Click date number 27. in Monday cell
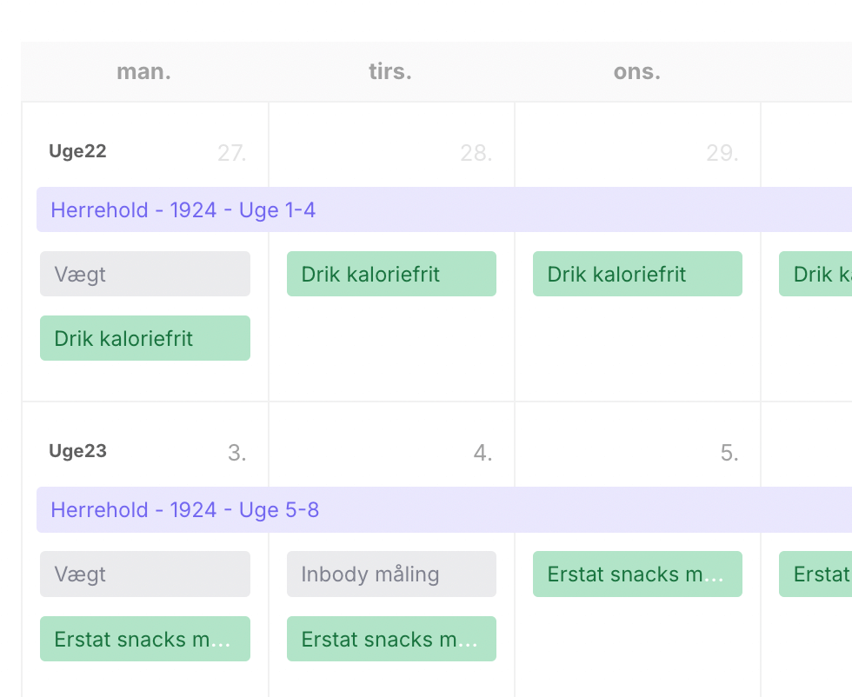 pyautogui.click(x=232, y=154)
